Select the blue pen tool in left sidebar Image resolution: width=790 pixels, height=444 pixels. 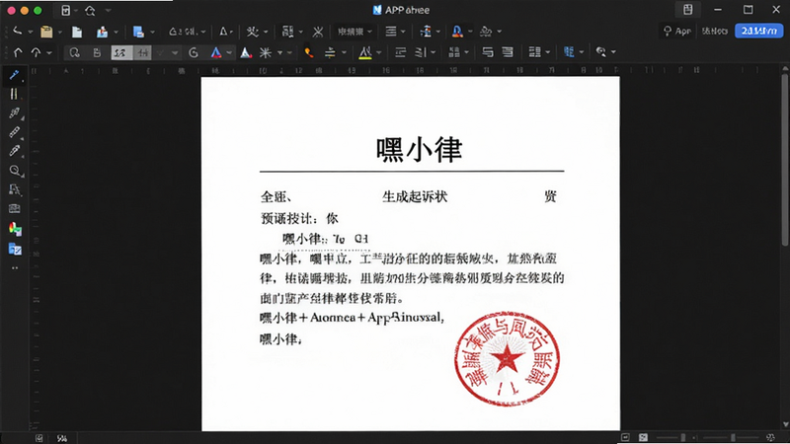14,75
